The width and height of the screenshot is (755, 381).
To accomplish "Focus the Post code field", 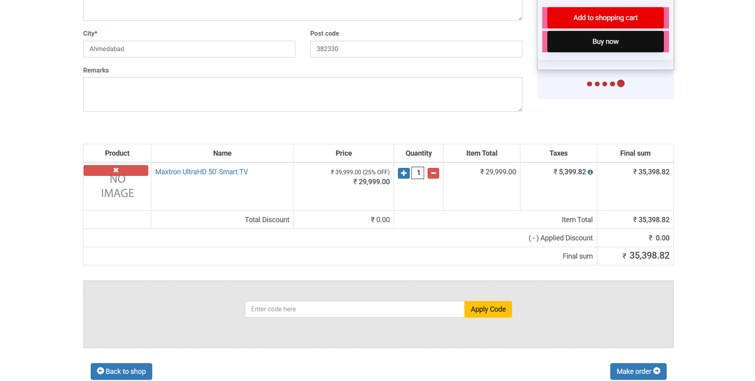I will click(x=416, y=49).
